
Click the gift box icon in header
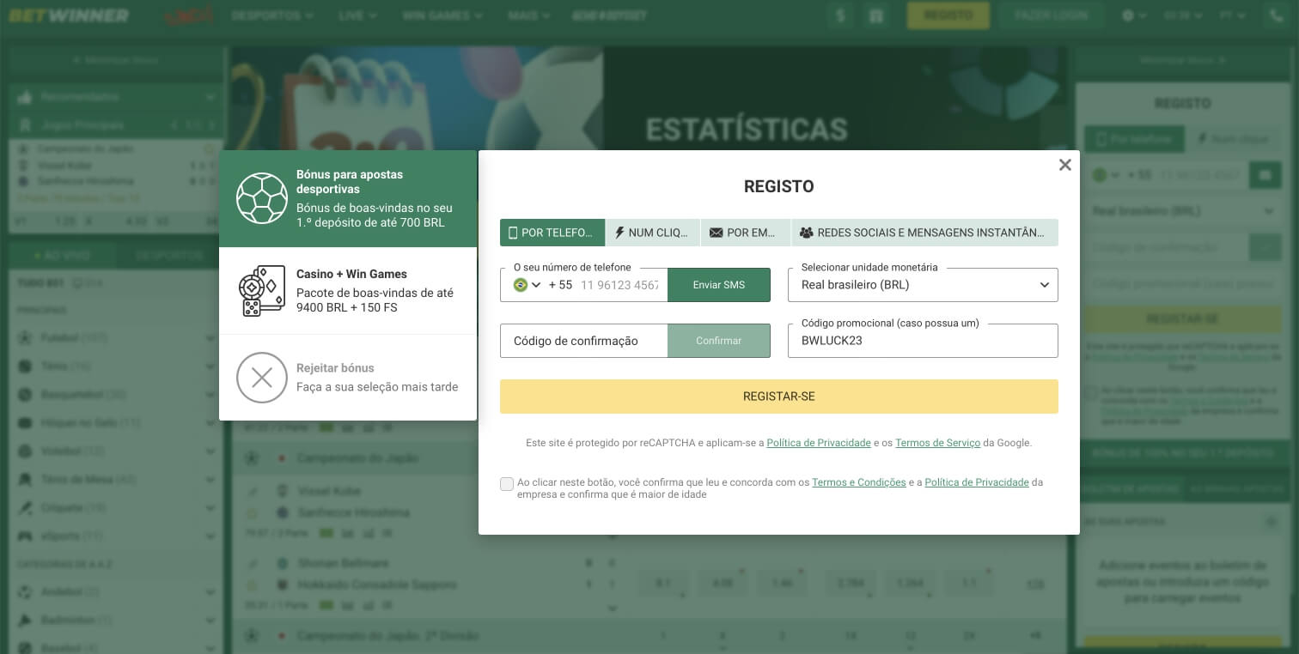pyautogui.click(x=875, y=15)
